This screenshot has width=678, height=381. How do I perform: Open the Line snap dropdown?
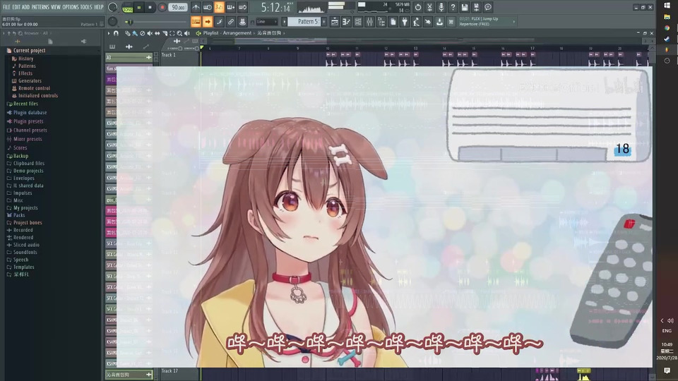[x=266, y=22]
